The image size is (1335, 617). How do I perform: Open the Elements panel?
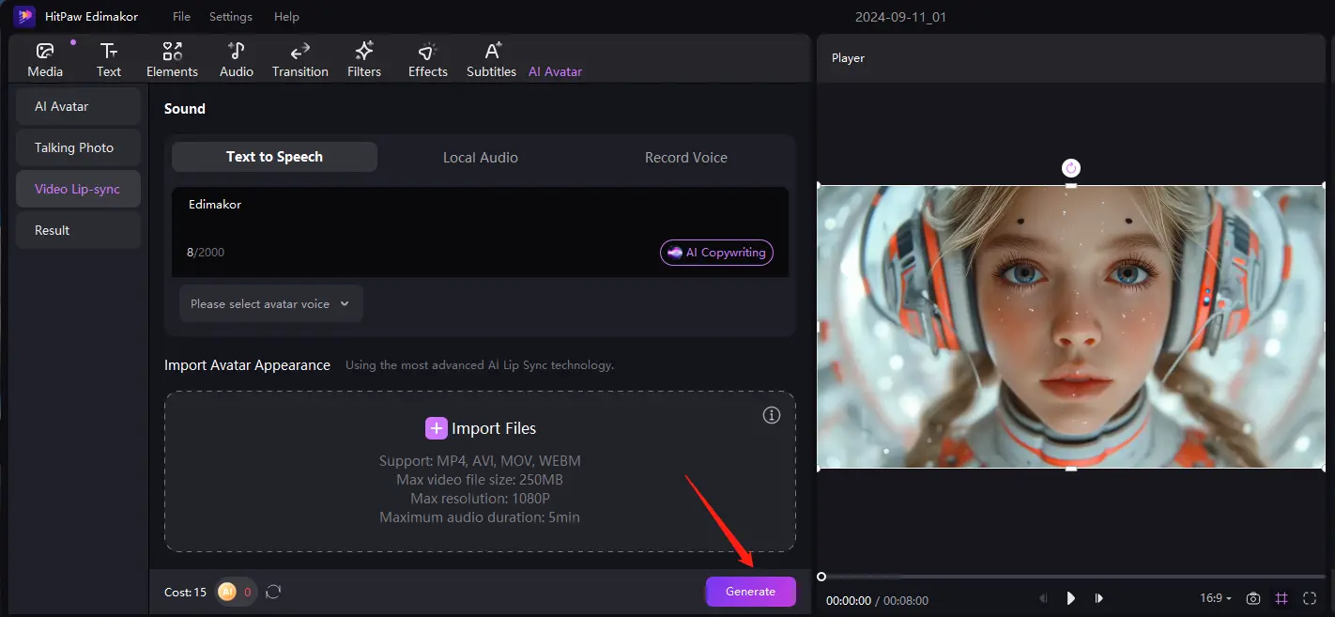[x=172, y=58]
